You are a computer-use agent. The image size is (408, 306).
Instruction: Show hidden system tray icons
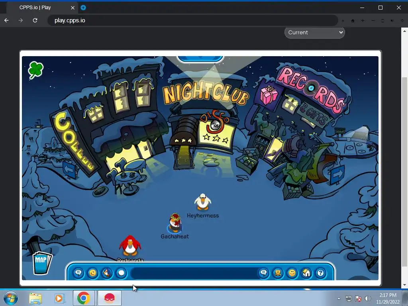pyautogui.click(x=339, y=298)
